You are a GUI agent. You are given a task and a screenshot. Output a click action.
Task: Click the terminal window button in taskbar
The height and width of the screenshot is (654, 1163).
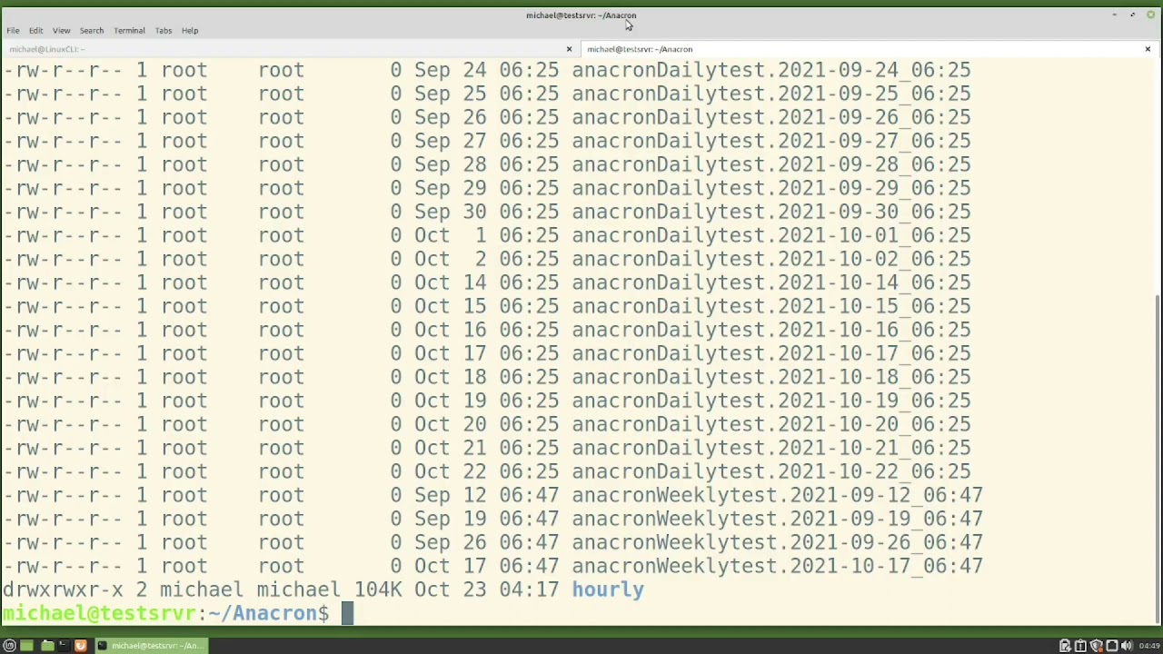click(151, 646)
